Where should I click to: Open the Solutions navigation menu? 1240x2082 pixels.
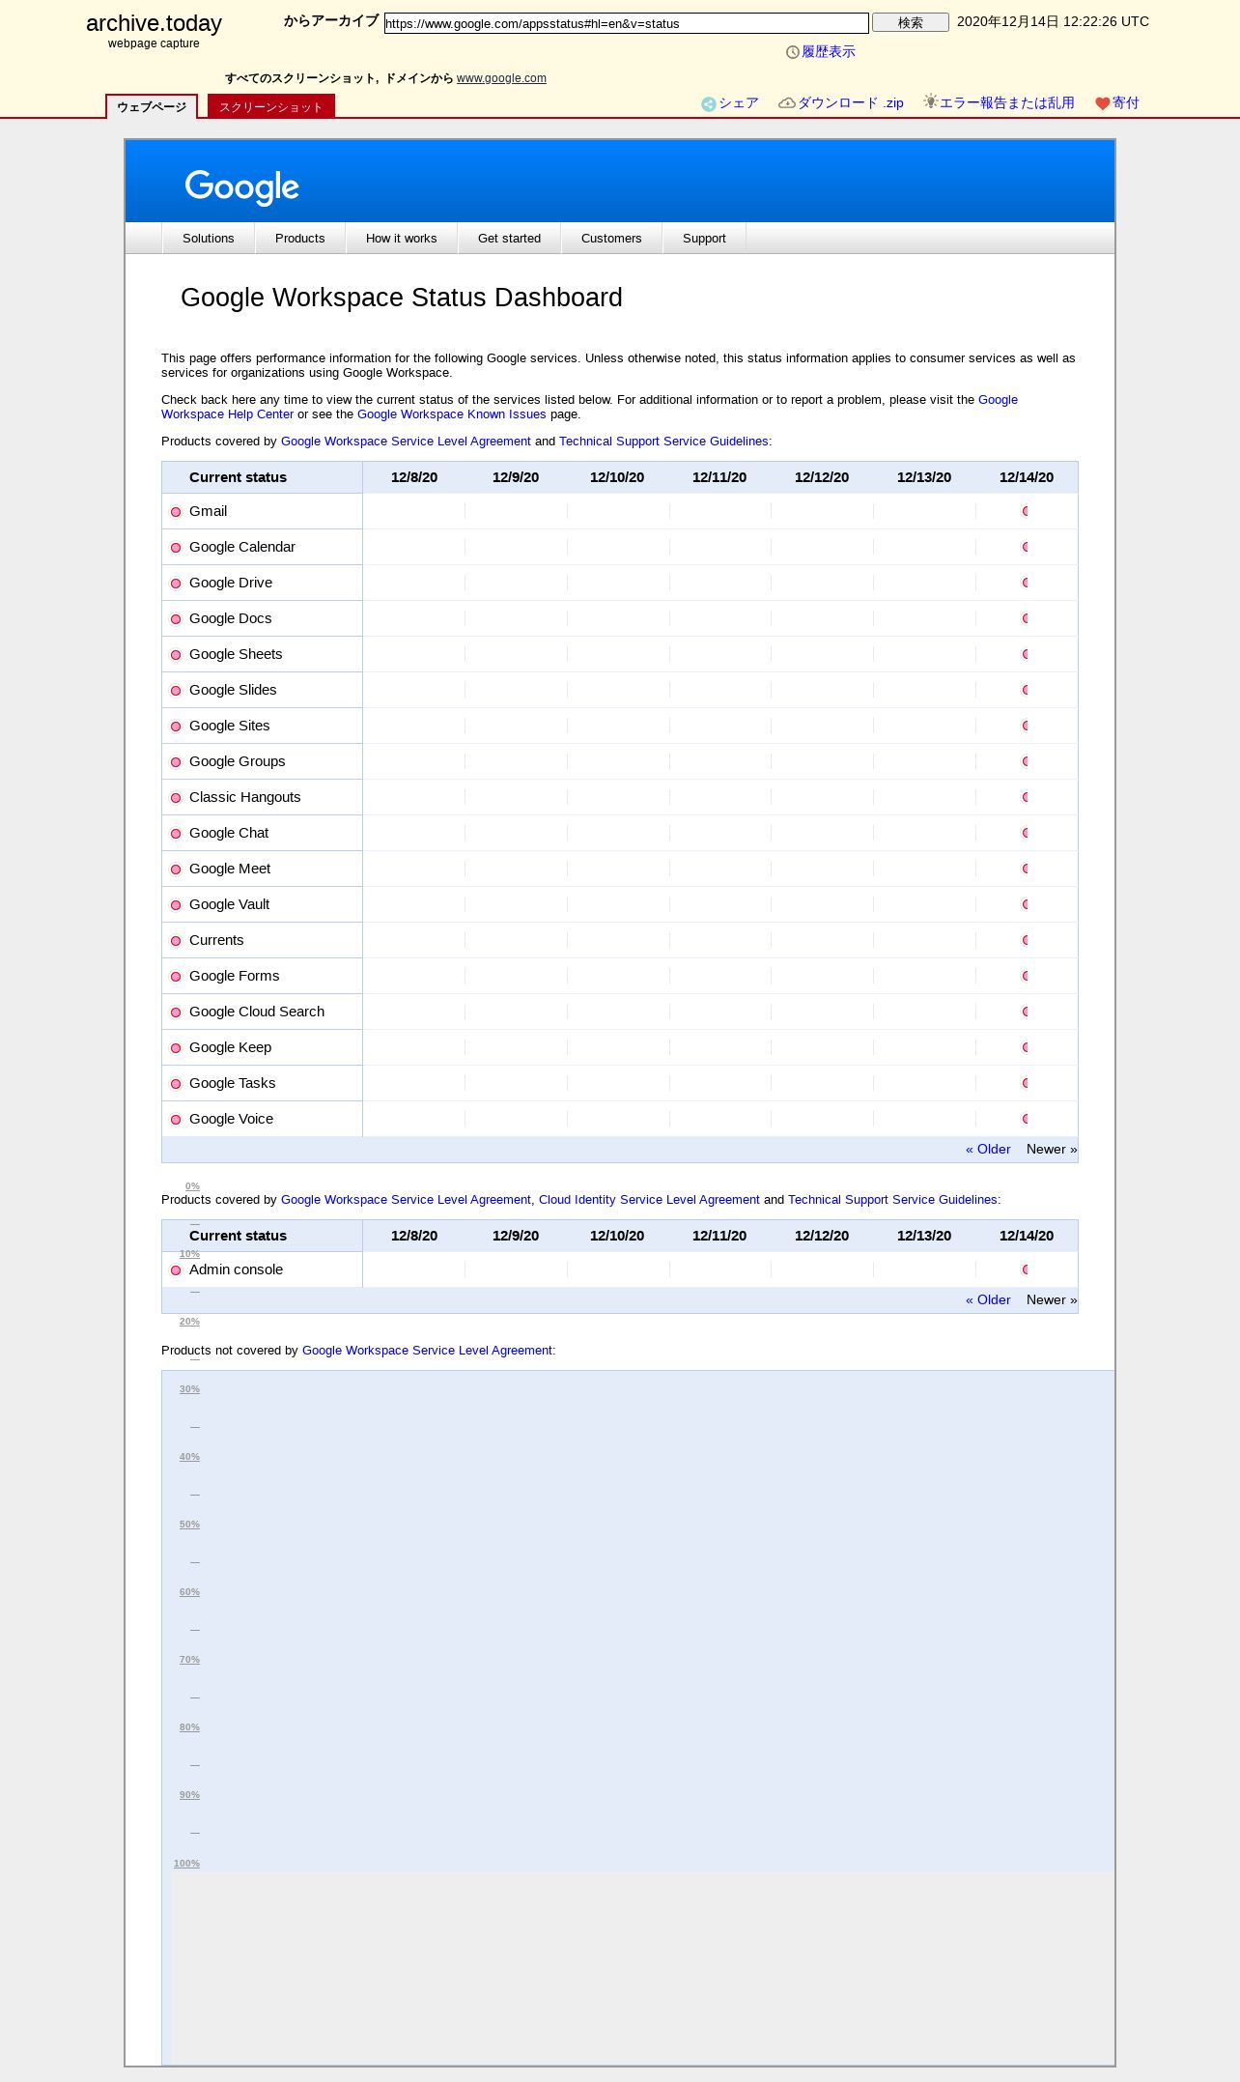[x=209, y=239]
